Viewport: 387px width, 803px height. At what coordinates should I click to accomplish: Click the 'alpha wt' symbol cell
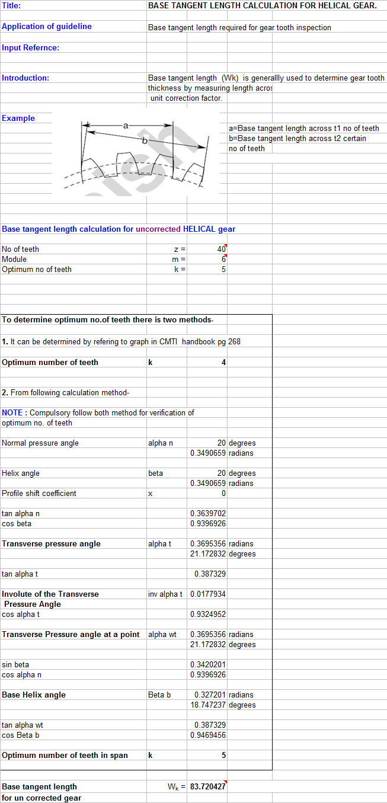tap(162, 635)
